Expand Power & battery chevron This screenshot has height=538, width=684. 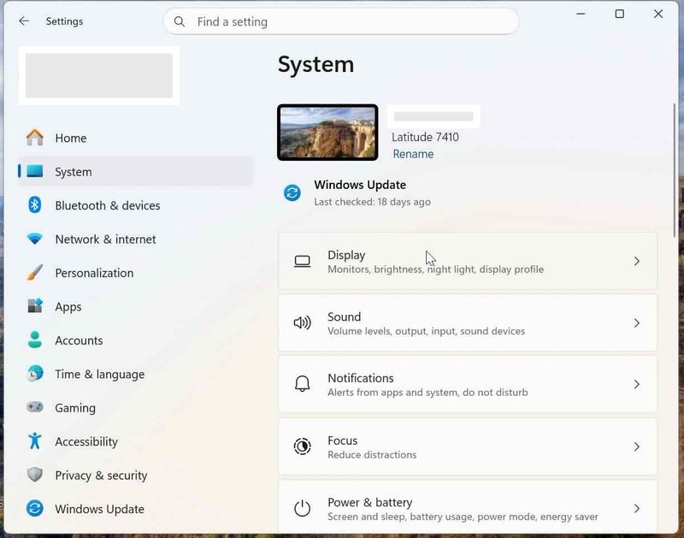(637, 508)
